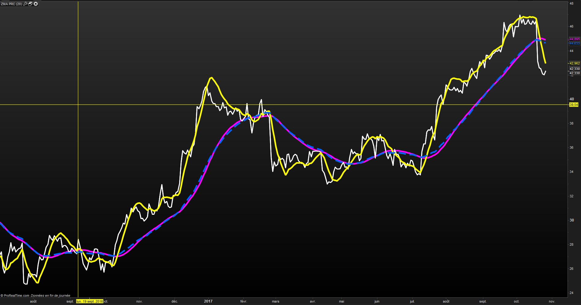Click the blue 44,633 price label
Screen dimensions: 581x305
tap(574, 43)
